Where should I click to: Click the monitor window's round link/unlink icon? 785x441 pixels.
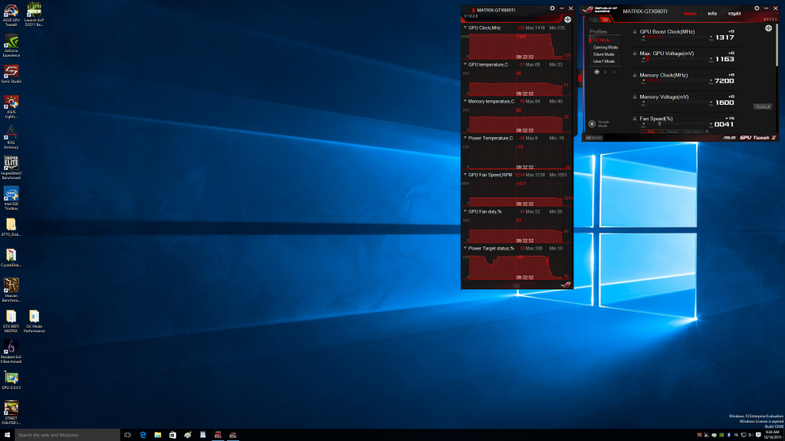567,20
